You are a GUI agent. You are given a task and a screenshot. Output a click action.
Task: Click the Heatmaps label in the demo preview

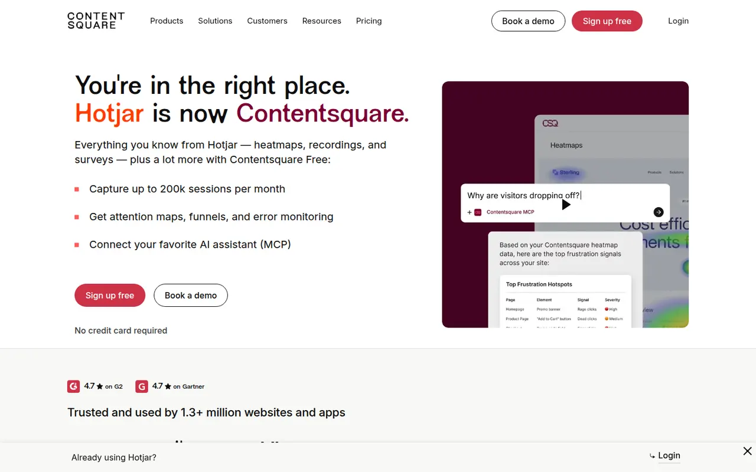click(x=566, y=145)
